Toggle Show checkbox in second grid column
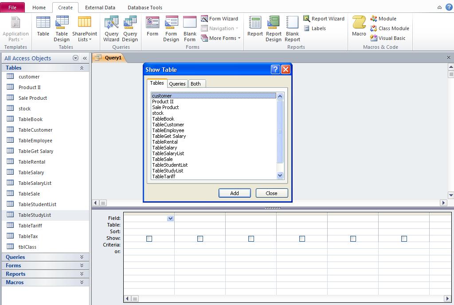The image size is (454, 305). coord(200,239)
